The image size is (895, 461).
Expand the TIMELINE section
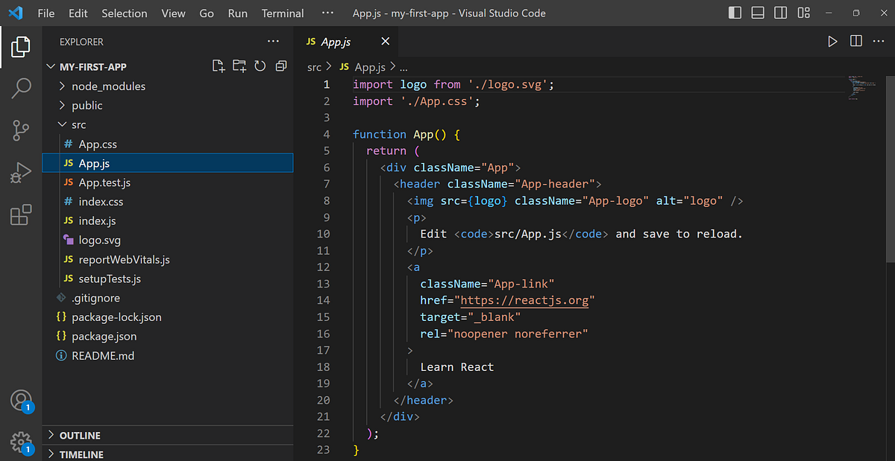tap(168, 454)
